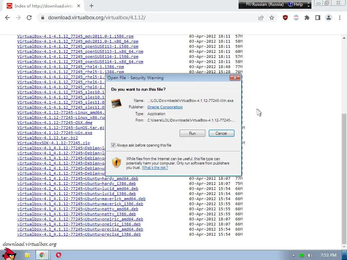The height and width of the screenshot is (260, 347).
Task: Click the green tray status icon
Action: click(302, 255)
